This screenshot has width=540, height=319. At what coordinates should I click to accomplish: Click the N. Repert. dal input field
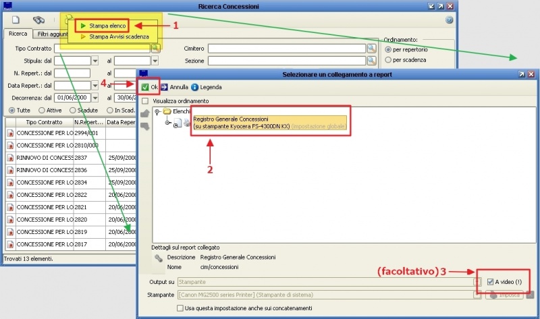(72, 74)
